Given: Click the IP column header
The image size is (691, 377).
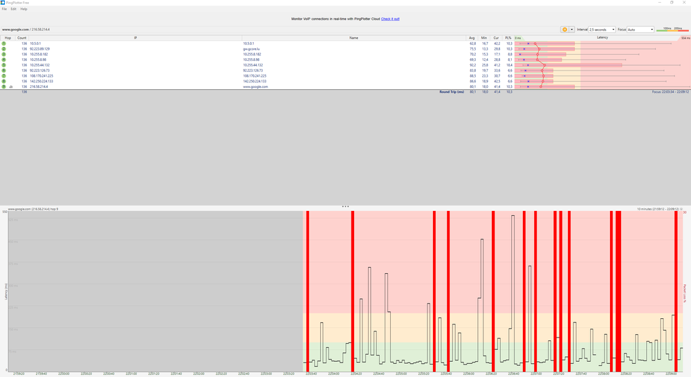Looking at the screenshot, I should click(x=136, y=38).
